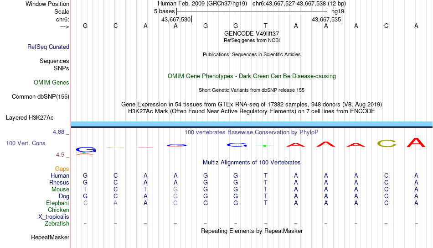Image resolution: width=433 pixels, height=248 pixels.
Task: Click the faded G base in Mouse row
Action: pyautogui.click(x=175, y=190)
